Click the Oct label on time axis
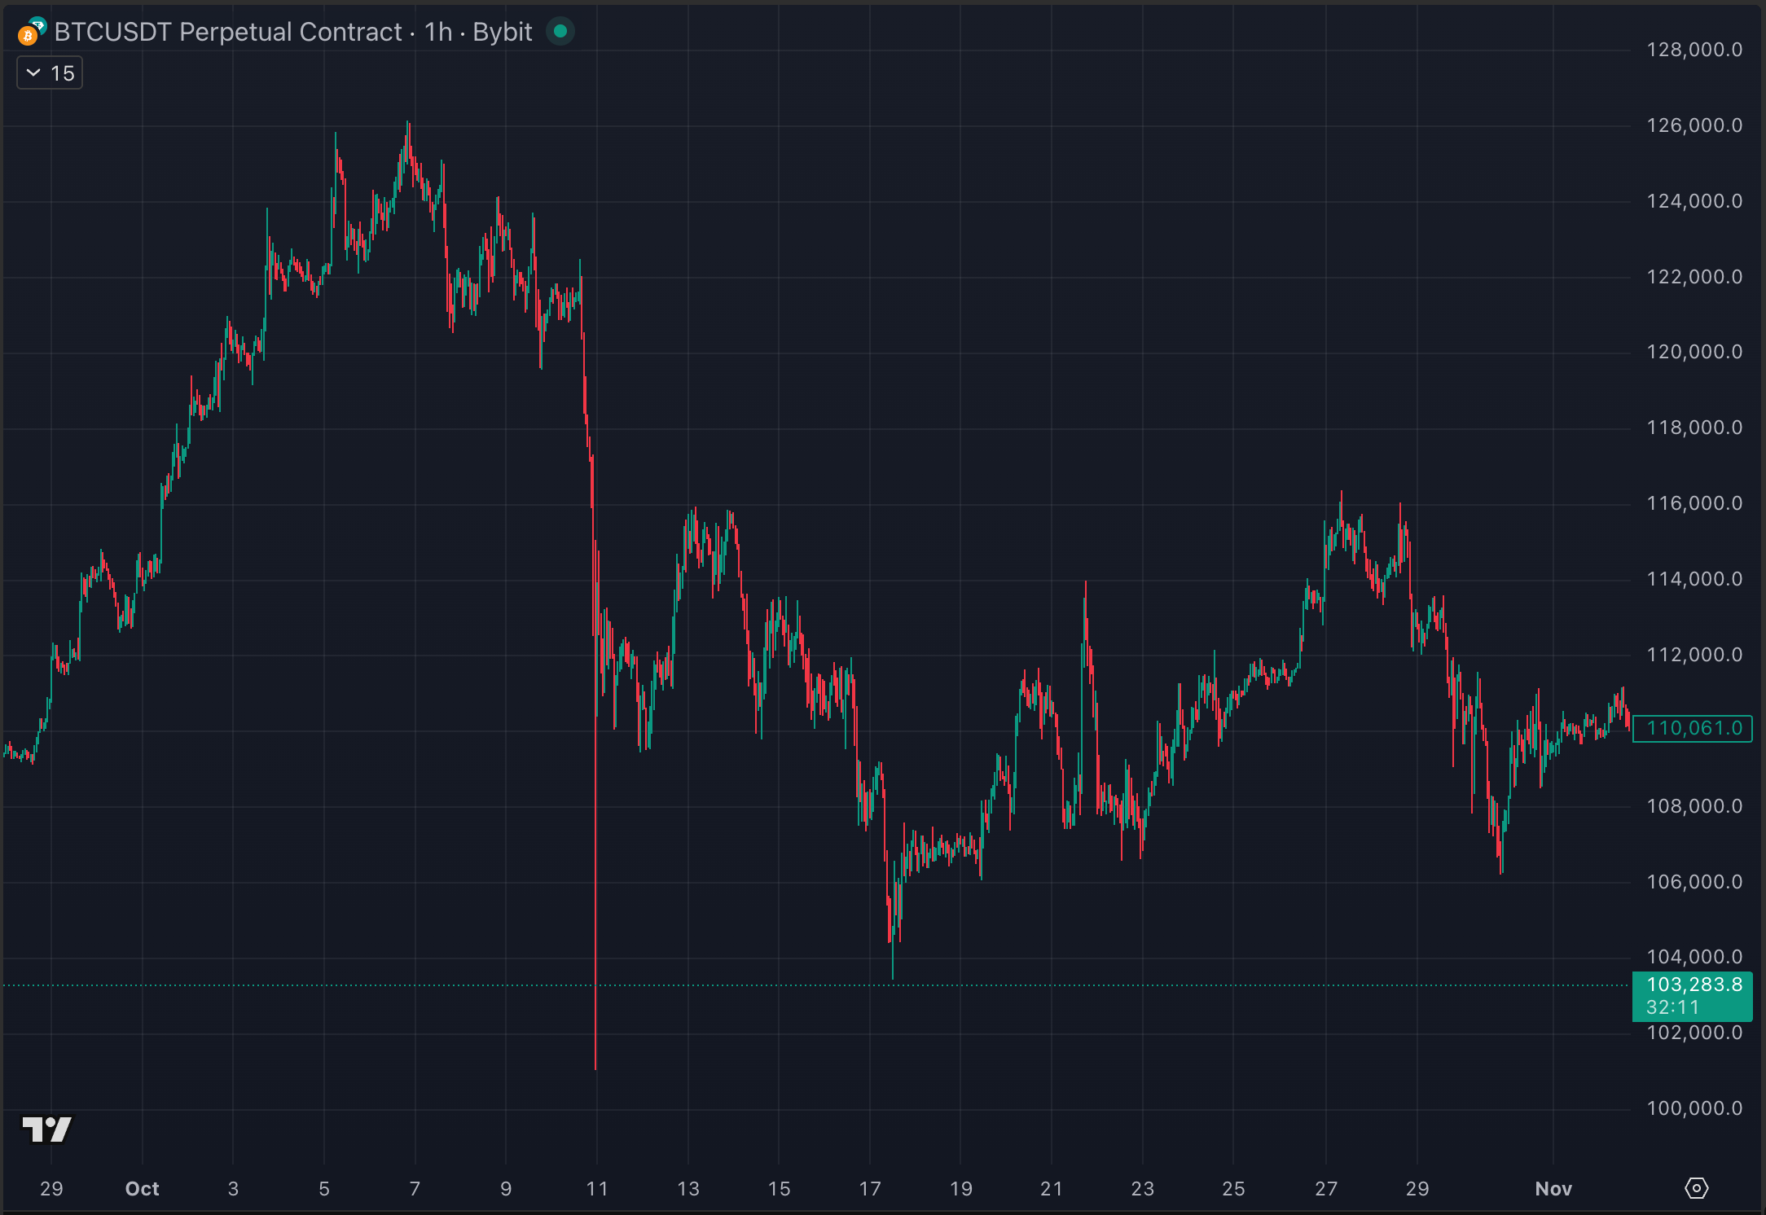 point(142,1189)
